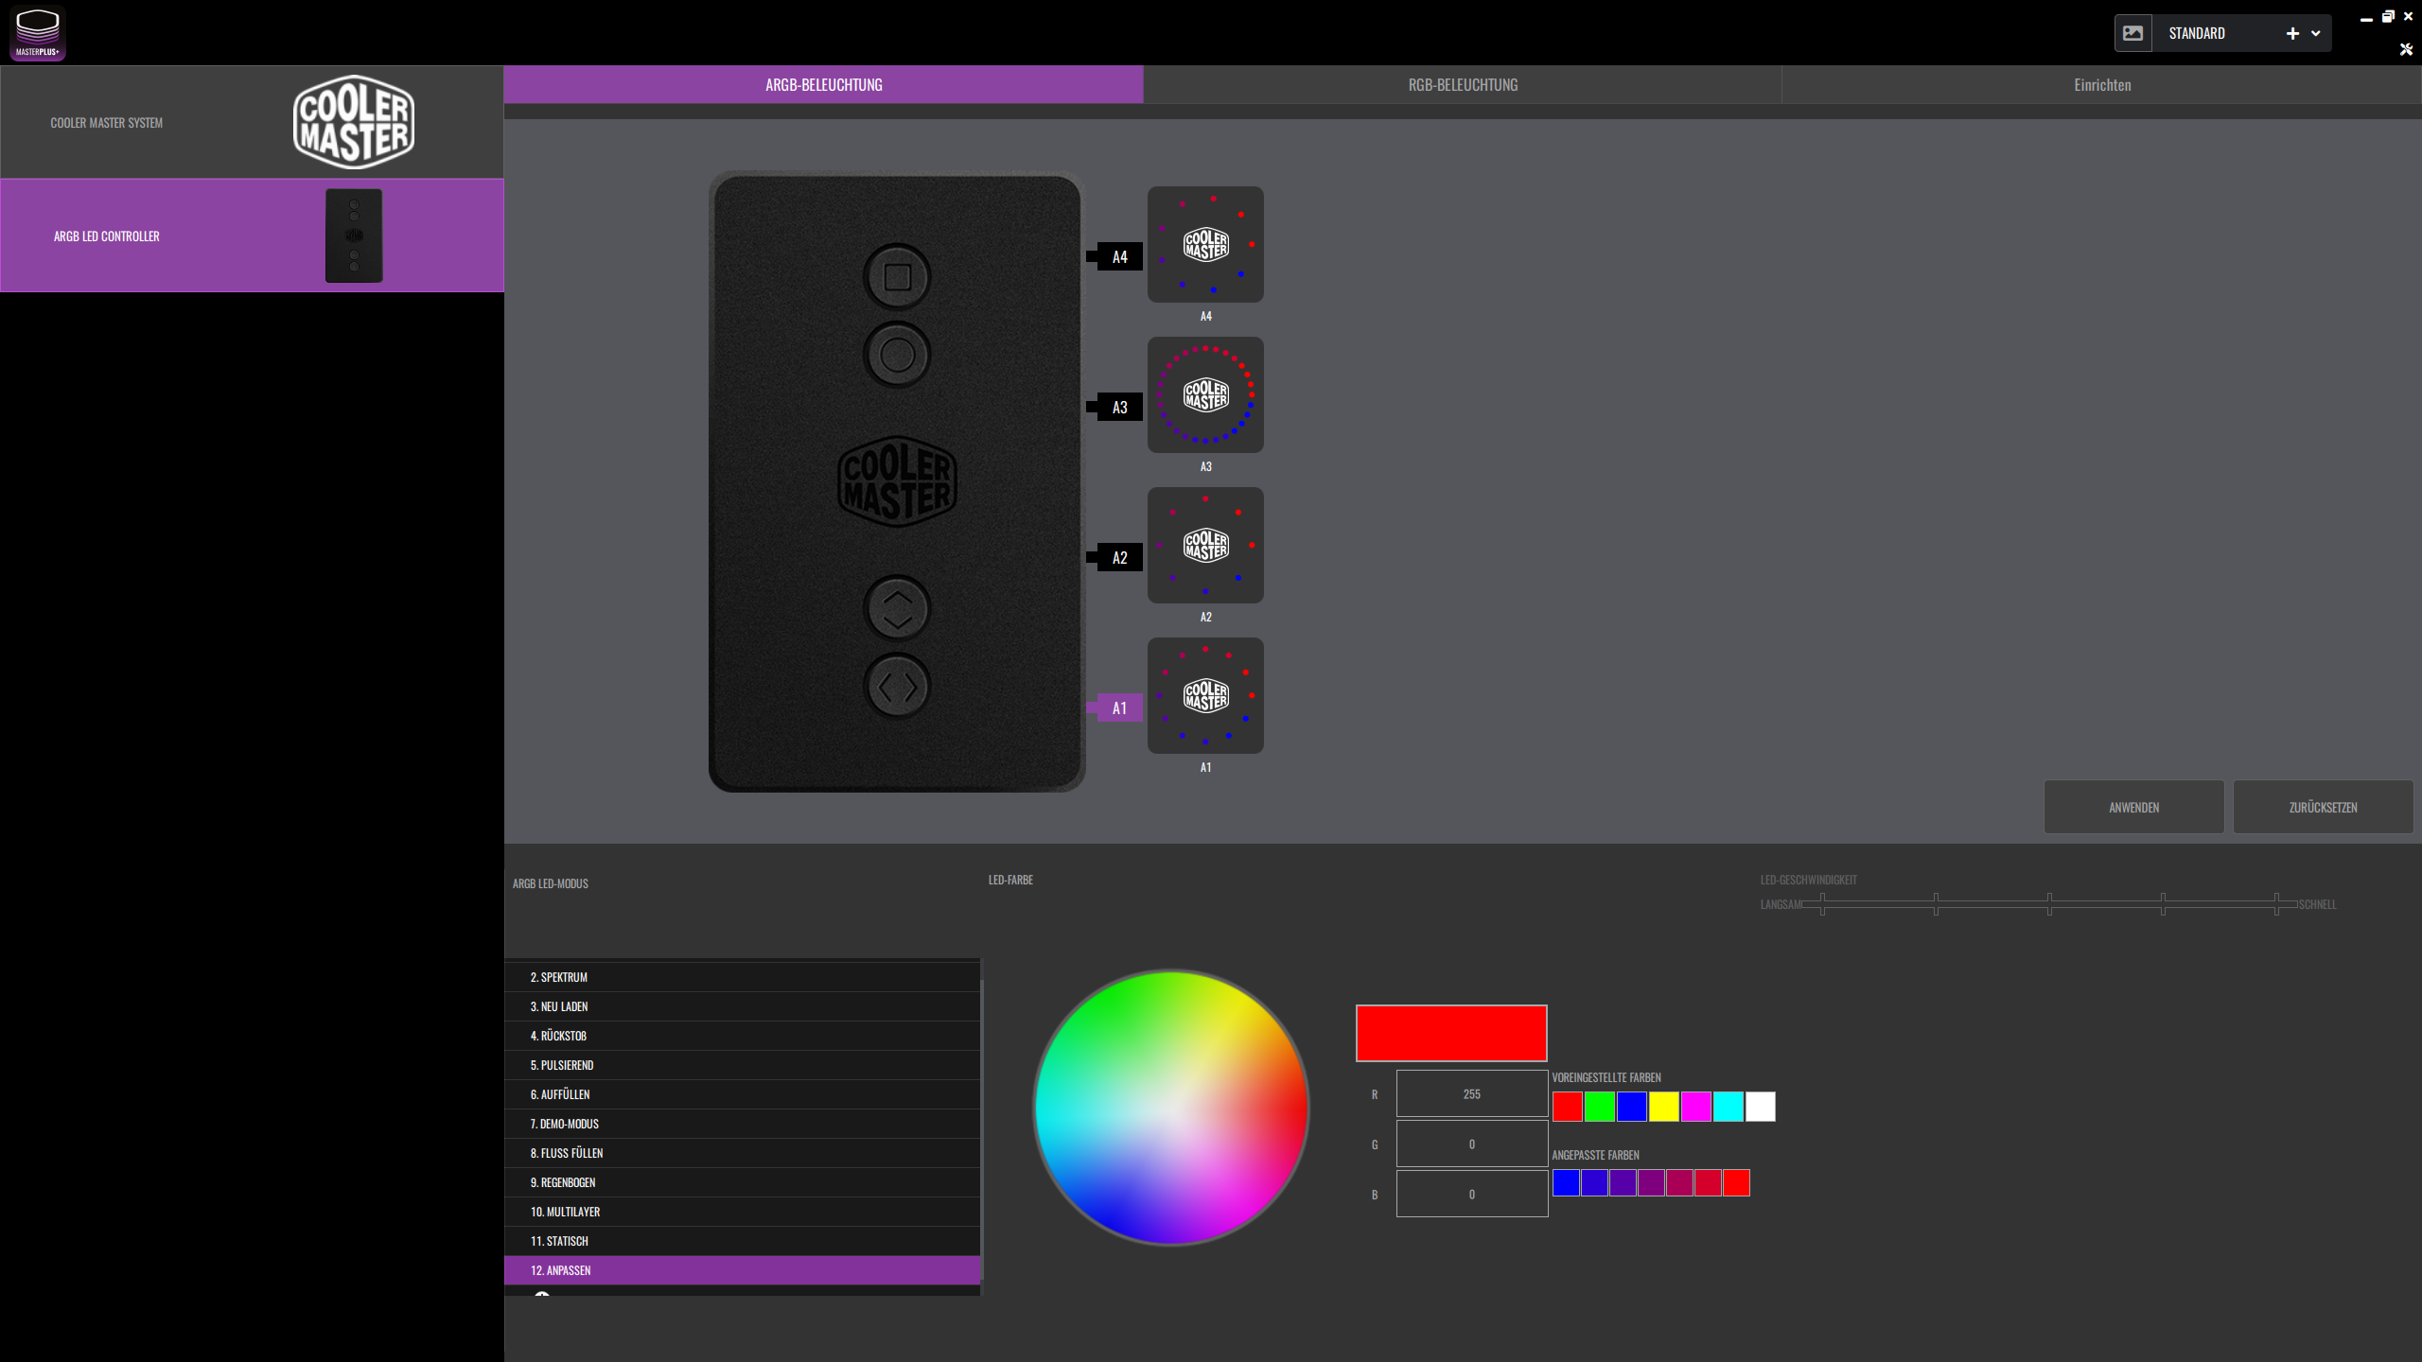Select the highlighted port label A1
This screenshot has height=1362, width=2422.
tap(1119, 708)
